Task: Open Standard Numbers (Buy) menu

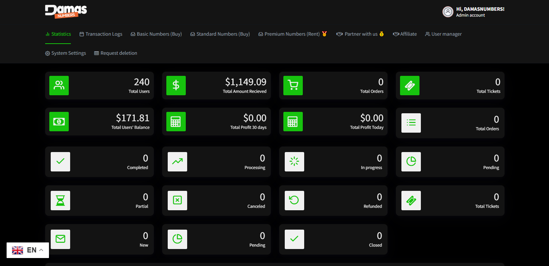Action: pyautogui.click(x=220, y=34)
